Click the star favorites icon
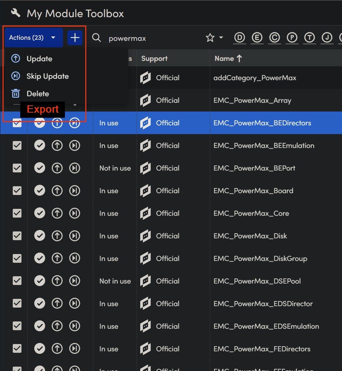 pos(210,38)
